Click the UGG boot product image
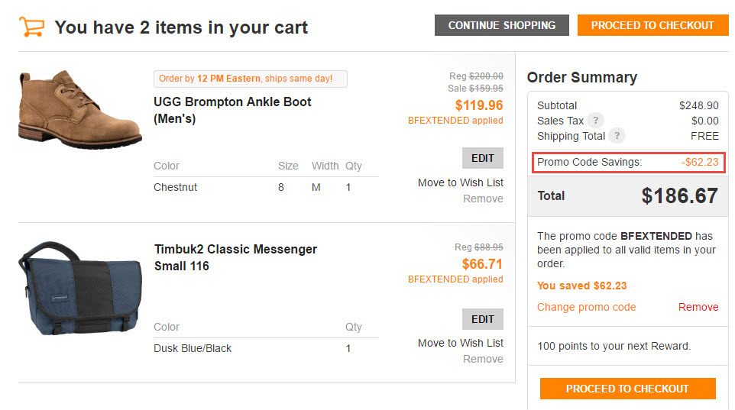The image size is (735, 410). [x=80, y=110]
